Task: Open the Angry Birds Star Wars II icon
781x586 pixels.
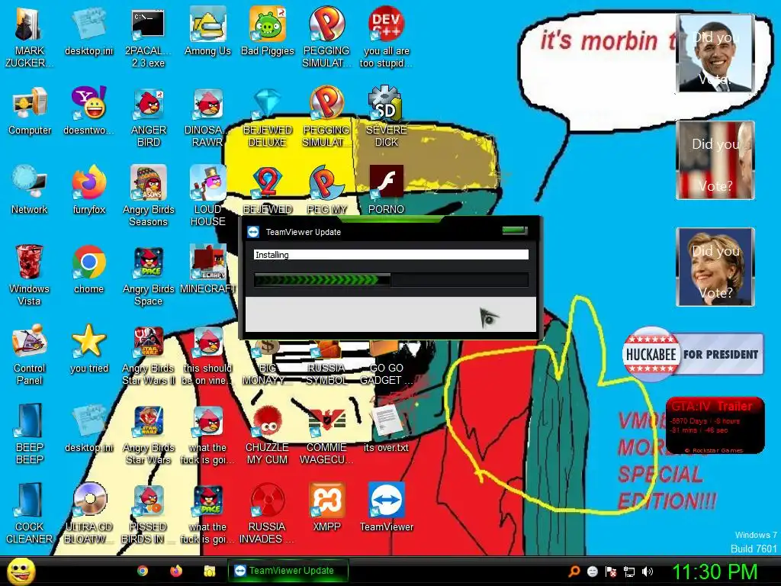Action: pos(148,354)
